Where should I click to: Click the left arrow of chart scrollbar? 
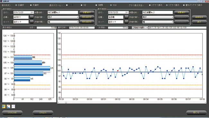point(59,102)
